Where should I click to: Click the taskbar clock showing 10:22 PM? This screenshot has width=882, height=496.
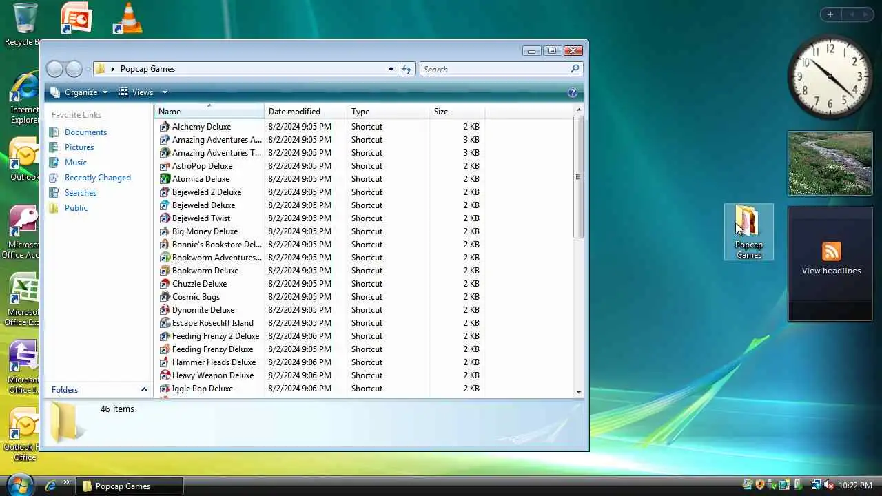click(x=855, y=486)
